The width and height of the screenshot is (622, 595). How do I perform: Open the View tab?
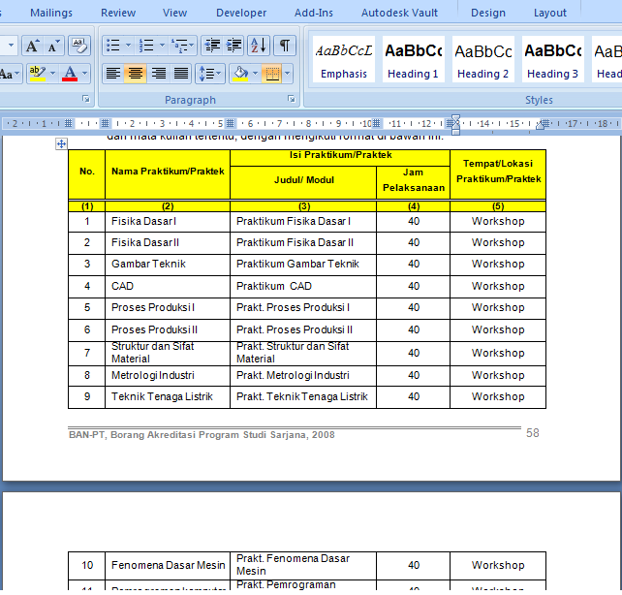point(174,13)
